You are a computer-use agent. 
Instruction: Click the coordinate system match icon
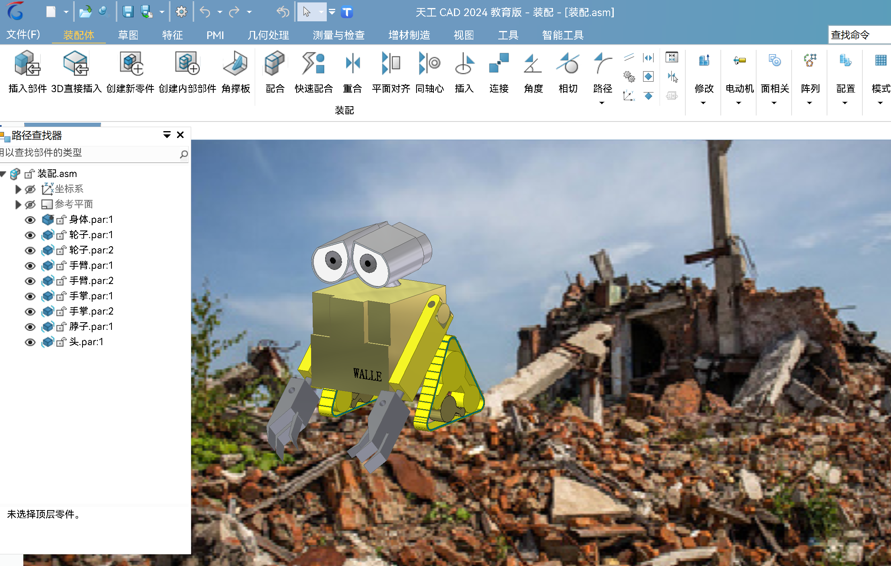pyautogui.click(x=629, y=96)
